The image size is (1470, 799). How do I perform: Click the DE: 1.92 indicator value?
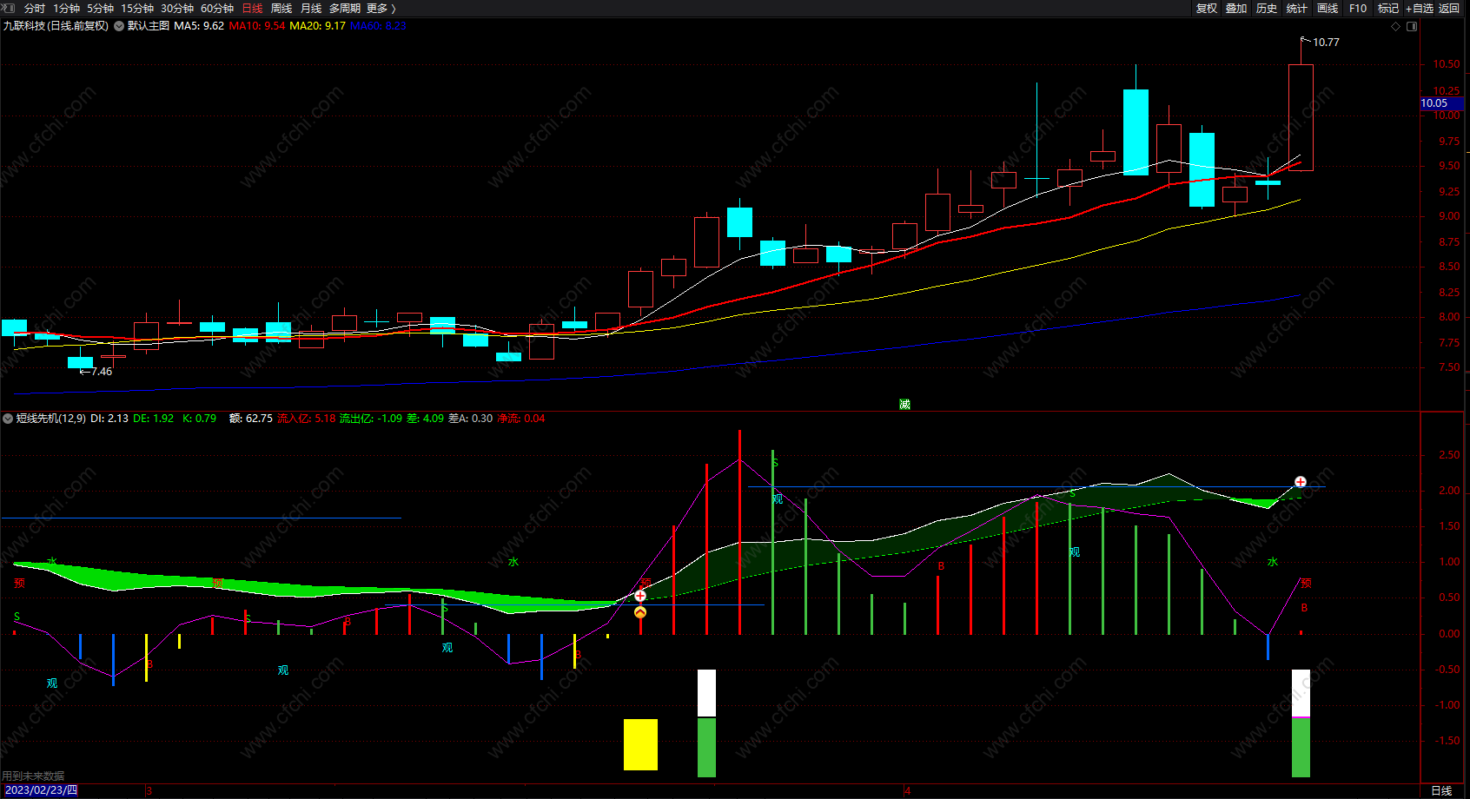tap(153, 419)
